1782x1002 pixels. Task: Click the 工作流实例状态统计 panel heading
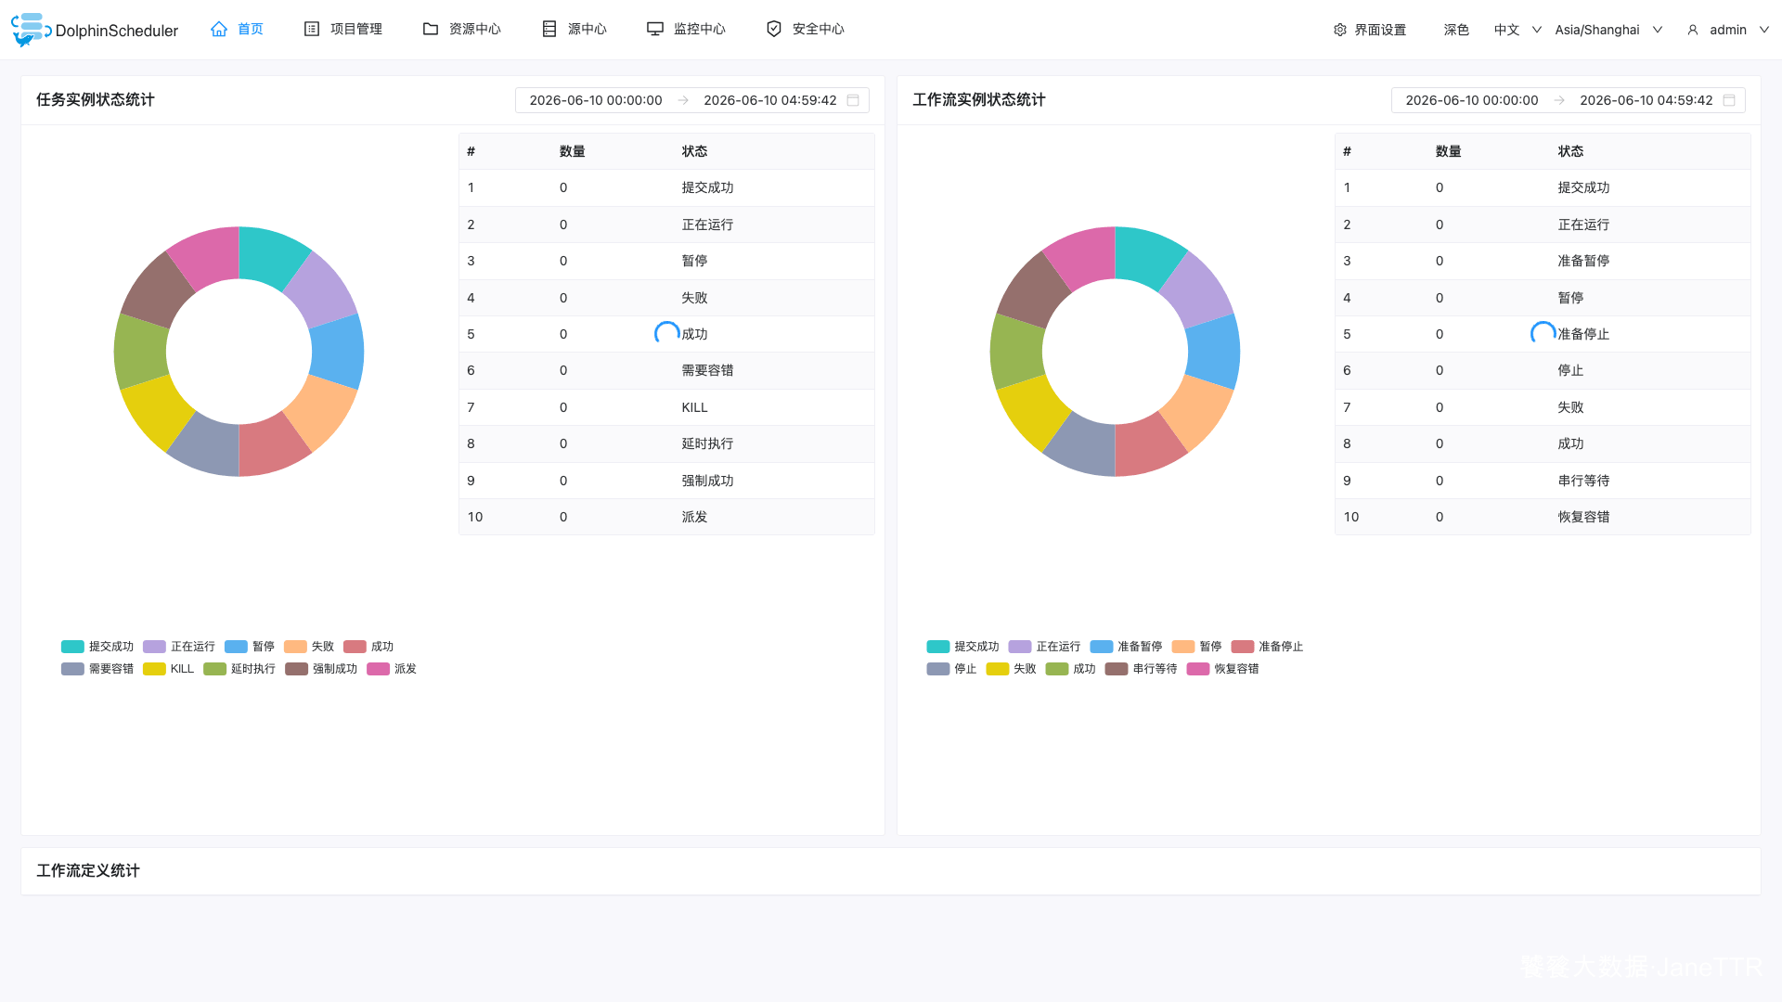click(x=979, y=99)
